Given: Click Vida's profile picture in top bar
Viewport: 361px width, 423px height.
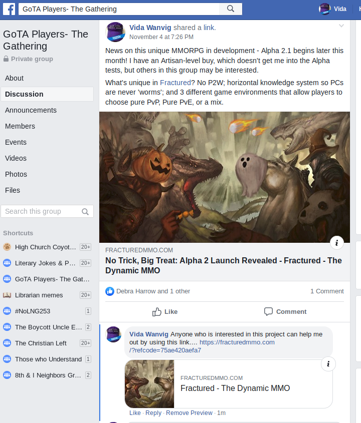Looking at the screenshot, I should 325,9.
